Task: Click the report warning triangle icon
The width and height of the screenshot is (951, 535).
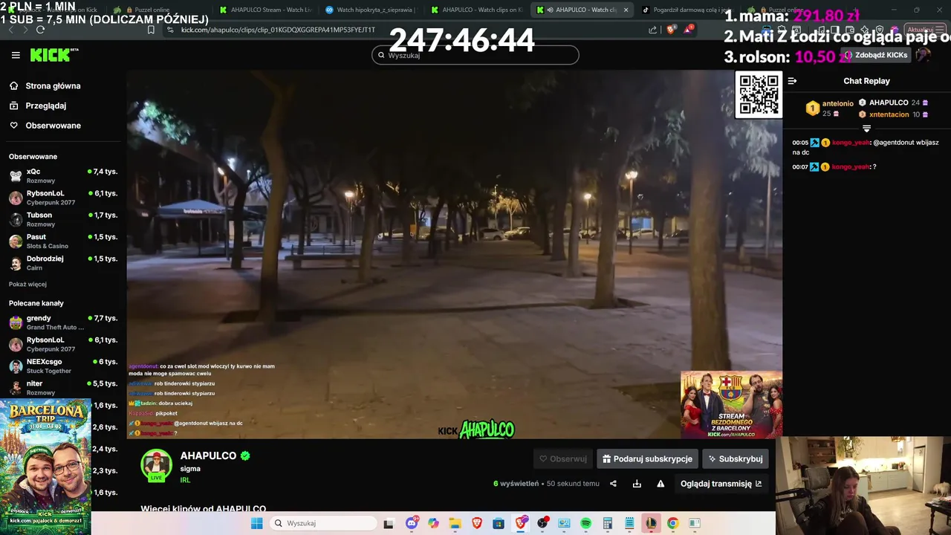Action: 660,484
